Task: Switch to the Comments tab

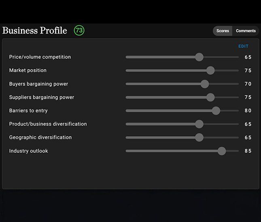Action: tap(246, 31)
